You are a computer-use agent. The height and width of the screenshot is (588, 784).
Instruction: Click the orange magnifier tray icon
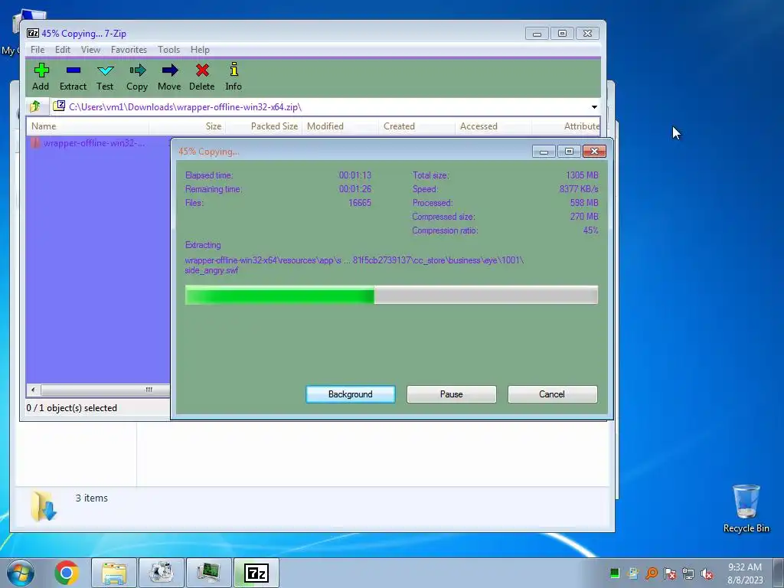(x=652, y=573)
